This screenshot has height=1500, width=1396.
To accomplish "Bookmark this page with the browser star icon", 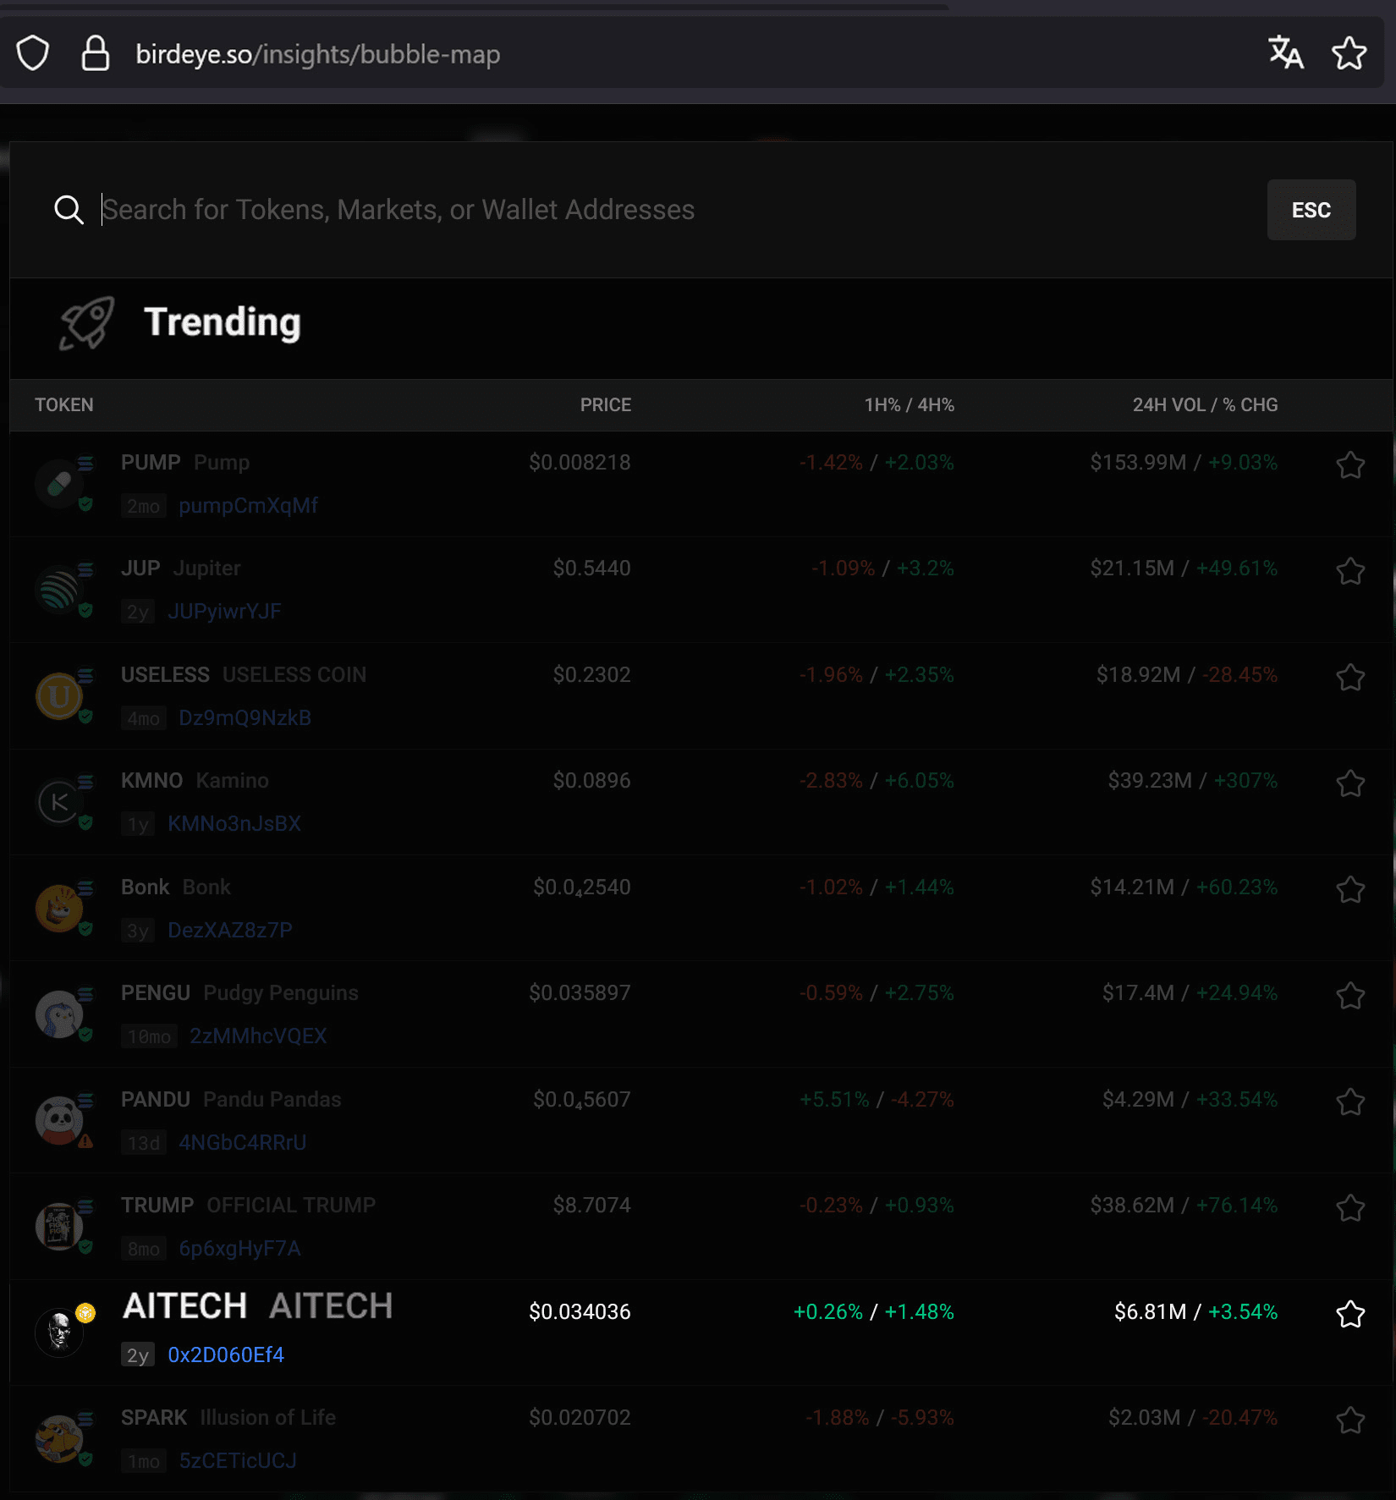I will click(1349, 53).
